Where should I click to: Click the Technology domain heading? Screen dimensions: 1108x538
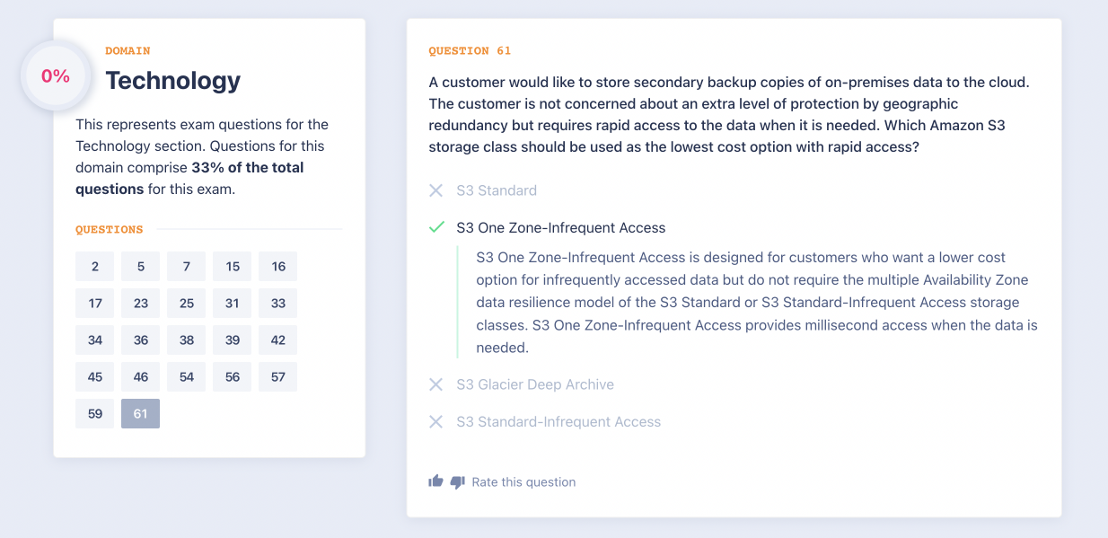[x=173, y=80]
